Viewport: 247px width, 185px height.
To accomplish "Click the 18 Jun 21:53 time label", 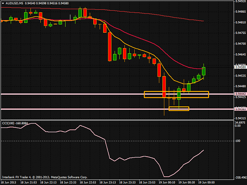I will [x=28, y=182].
